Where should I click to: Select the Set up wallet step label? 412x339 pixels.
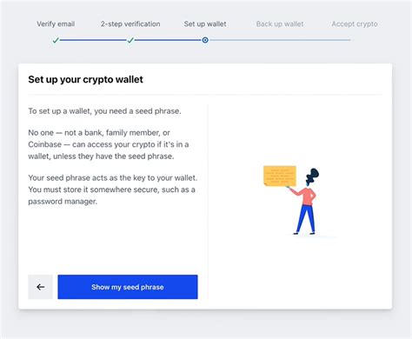205,23
